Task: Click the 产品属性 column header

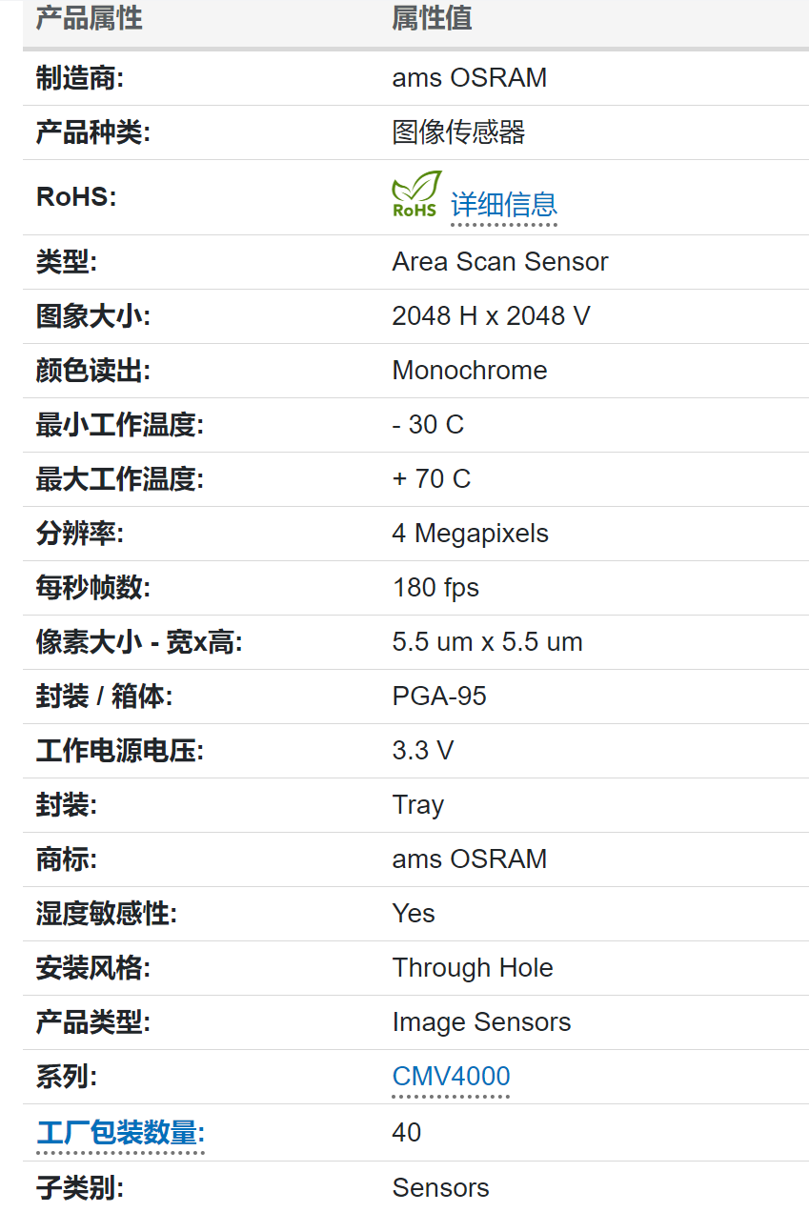Action: pos(89,18)
